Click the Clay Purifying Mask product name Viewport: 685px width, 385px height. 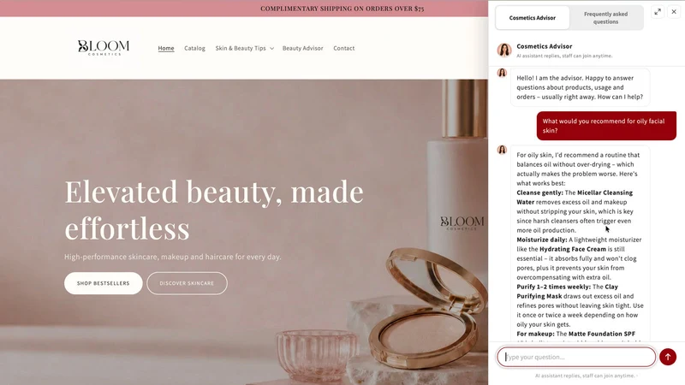coord(568,292)
